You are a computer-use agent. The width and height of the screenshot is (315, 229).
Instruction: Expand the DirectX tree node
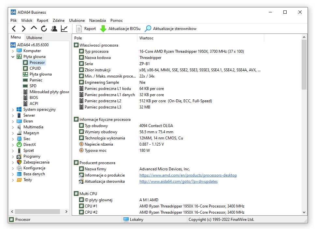tap(13, 145)
